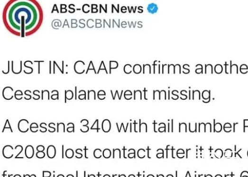Image resolution: width=248 pixels, height=177 pixels.
Task: Click the word "after" in tweet
Action: click(x=173, y=152)
